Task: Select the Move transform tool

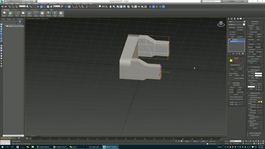Action: [x=41, y=7]
